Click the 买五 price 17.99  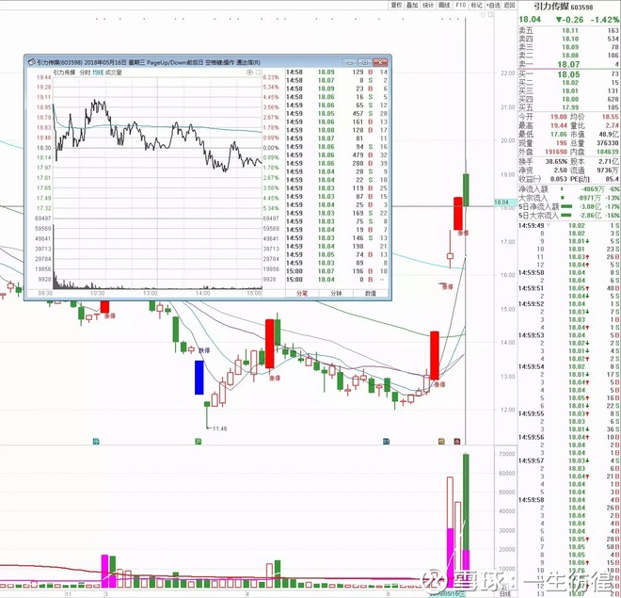click(x=570, y=107)
